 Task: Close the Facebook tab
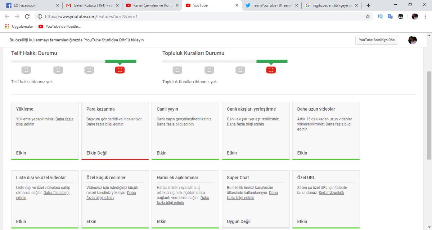58,5
